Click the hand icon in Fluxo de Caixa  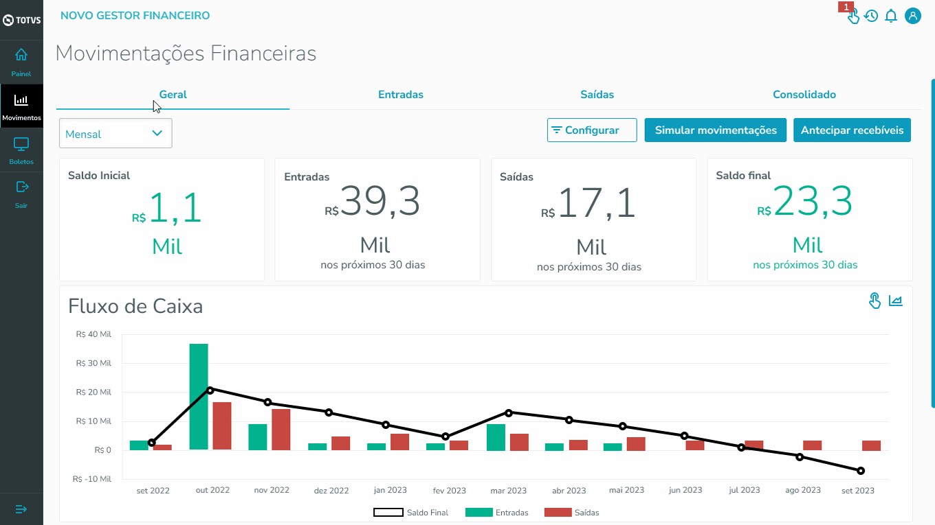[874, 301]
